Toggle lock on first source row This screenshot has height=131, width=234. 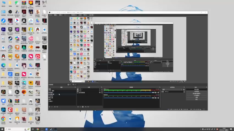[x=102, y=89]
